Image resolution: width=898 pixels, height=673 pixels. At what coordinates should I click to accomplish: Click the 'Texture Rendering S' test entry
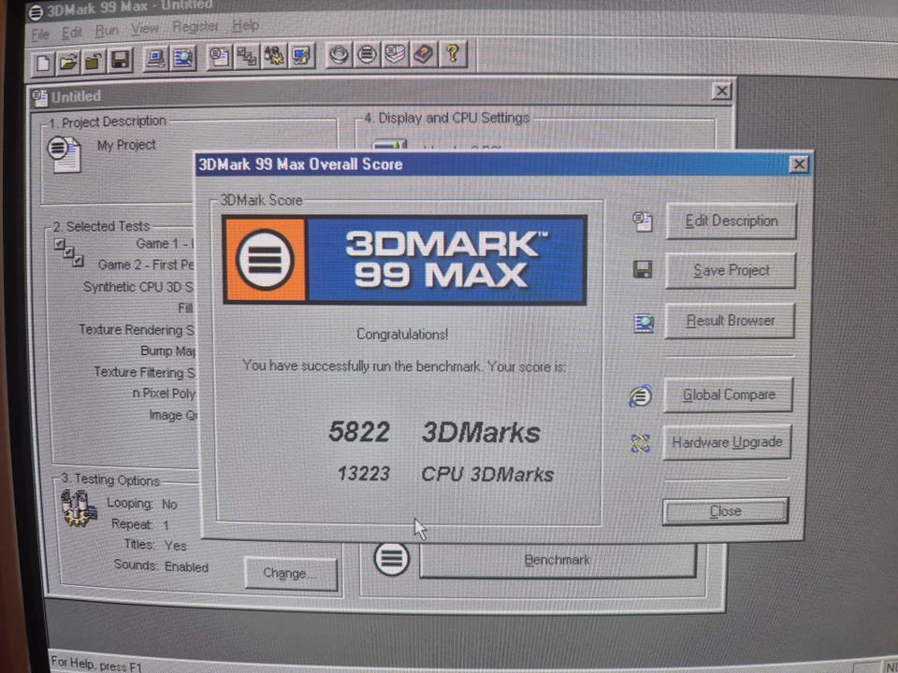137,330
